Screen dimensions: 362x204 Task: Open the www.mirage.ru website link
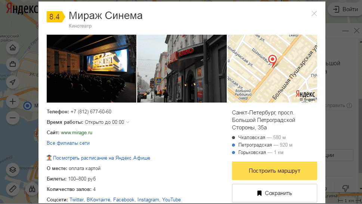[77, 132]
